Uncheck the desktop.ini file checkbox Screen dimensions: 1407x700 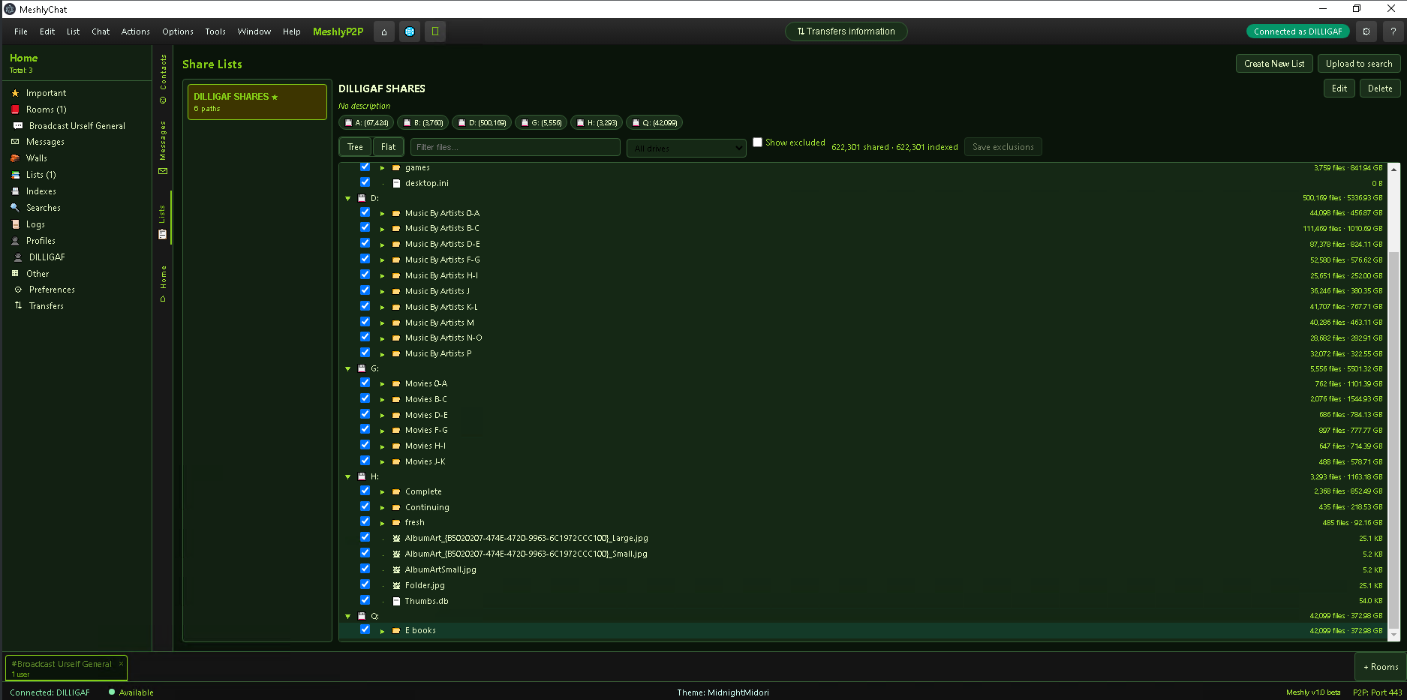365,182
